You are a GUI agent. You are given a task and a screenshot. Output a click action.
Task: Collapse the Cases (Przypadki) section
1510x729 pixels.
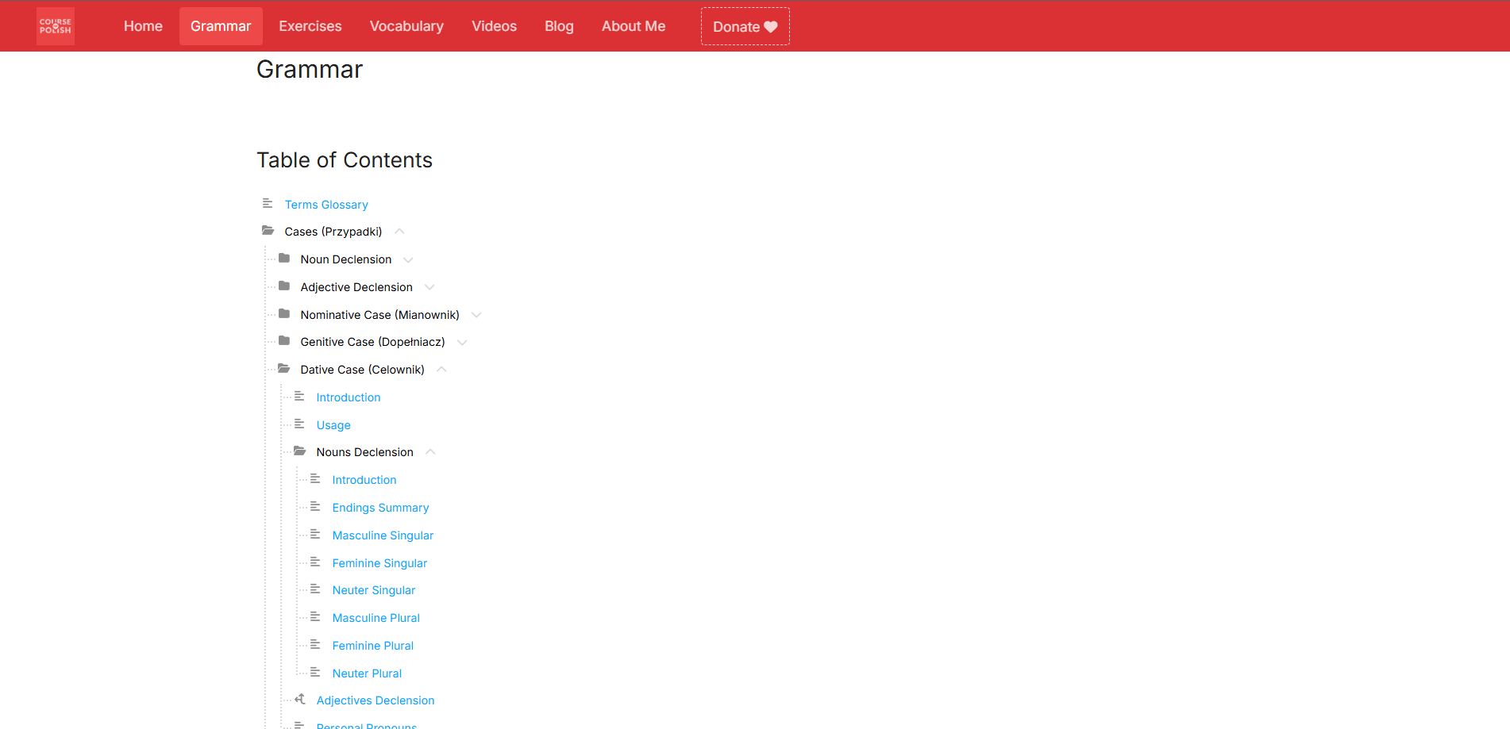pyautogui.click(x=400, y=231)
